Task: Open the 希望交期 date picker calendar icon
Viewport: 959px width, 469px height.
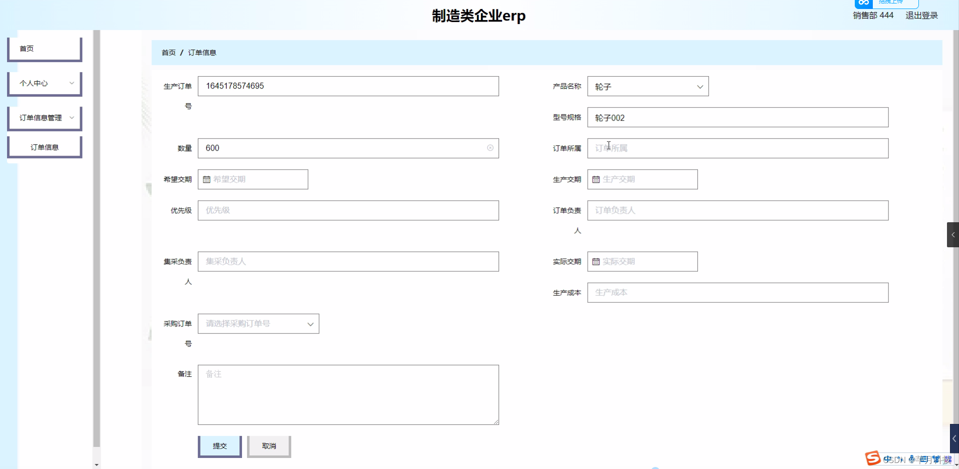Action: tap(207, 179)
